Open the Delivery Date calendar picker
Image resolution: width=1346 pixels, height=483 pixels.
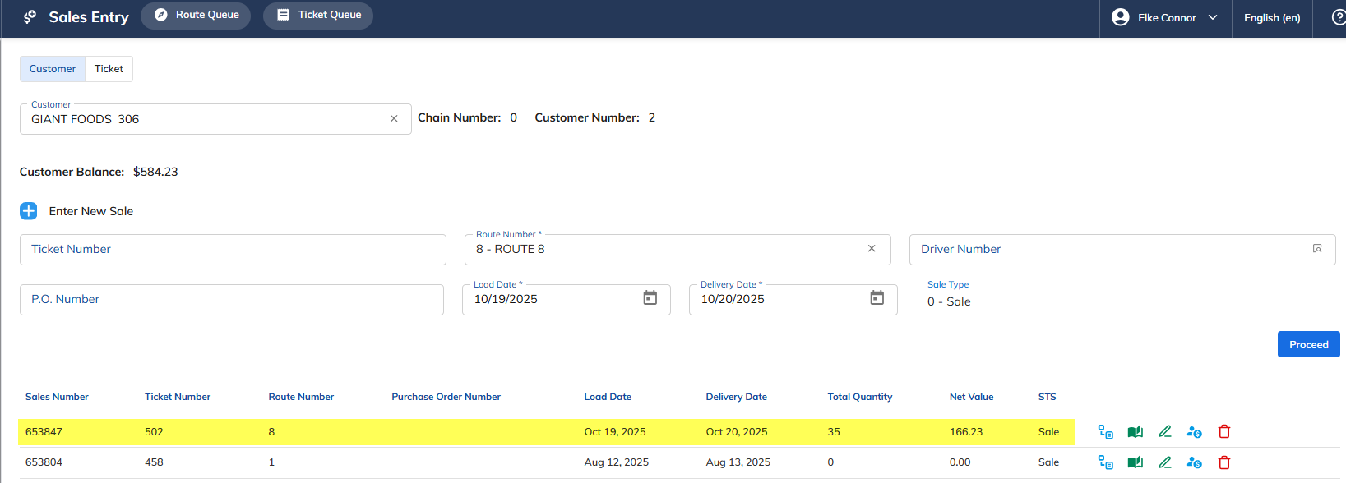click(877, 298)
